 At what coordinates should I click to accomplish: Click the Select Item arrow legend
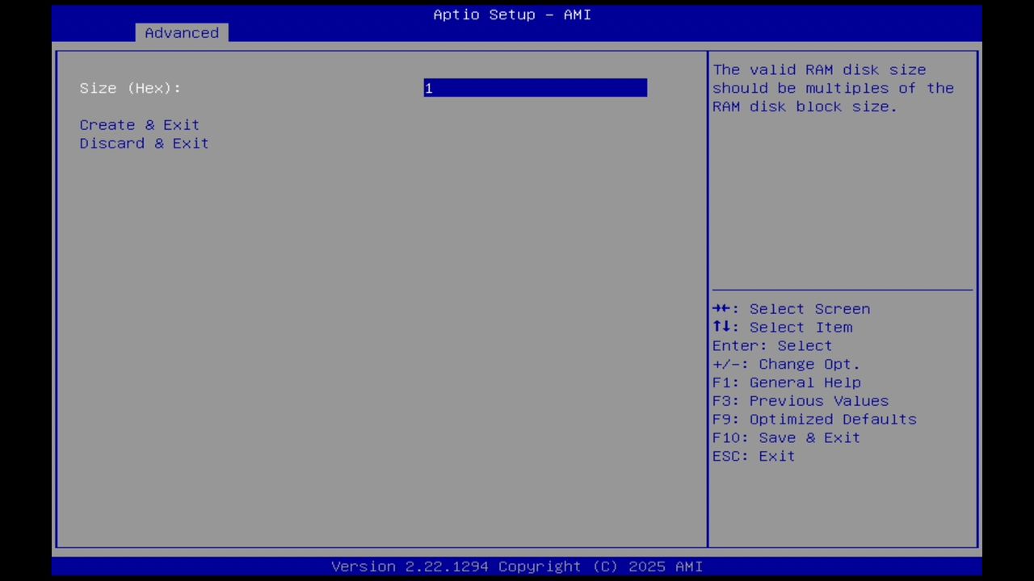click(782, 327)
